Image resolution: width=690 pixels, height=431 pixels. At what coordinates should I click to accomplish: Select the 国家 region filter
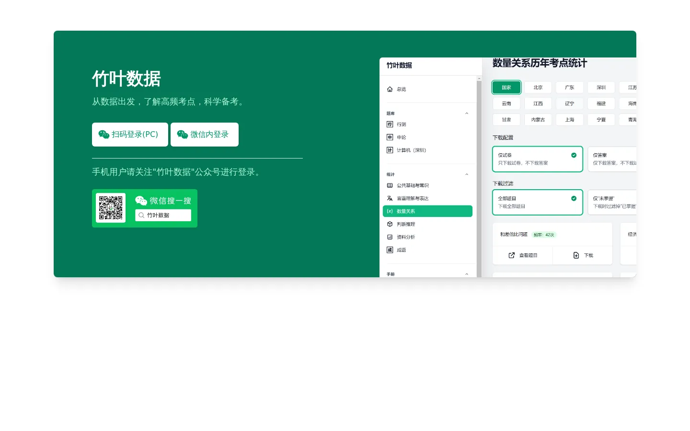pyautogui.click(x=506, y=87)
